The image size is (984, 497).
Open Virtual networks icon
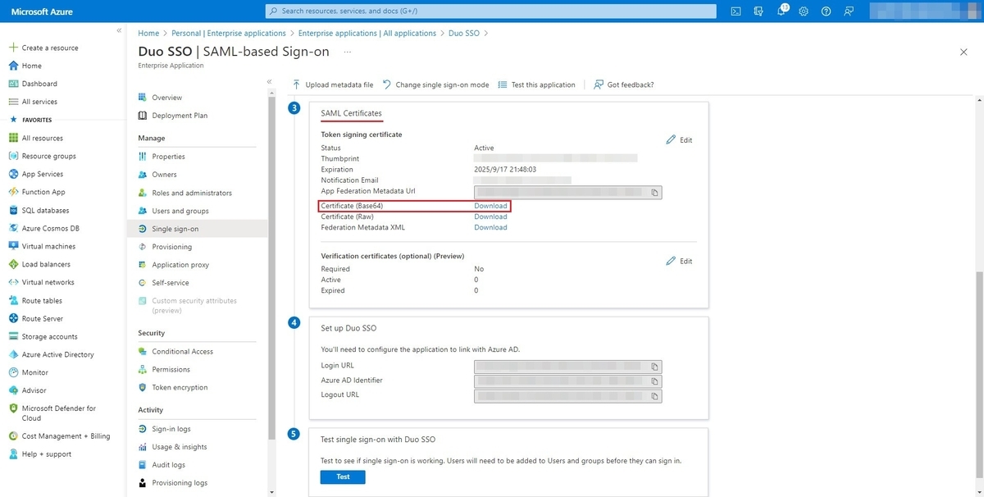pos(13,282)
